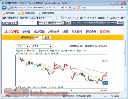Viewport: 128px width, 99px height.
Task: Click the status bar privacy settings icon
Action: pyautogui.click(x=104, y=96)
